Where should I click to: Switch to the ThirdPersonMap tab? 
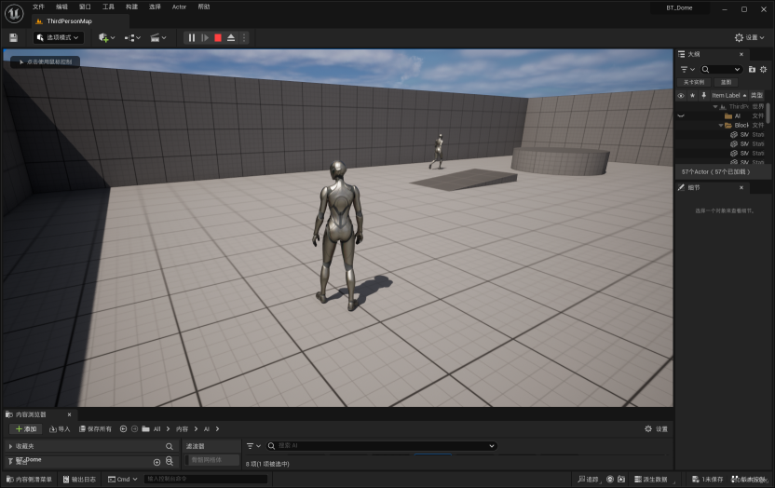click(69, 21)
